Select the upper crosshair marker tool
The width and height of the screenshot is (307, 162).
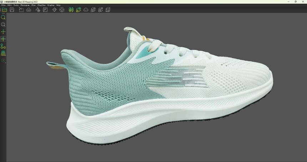[x=3, y=32]
